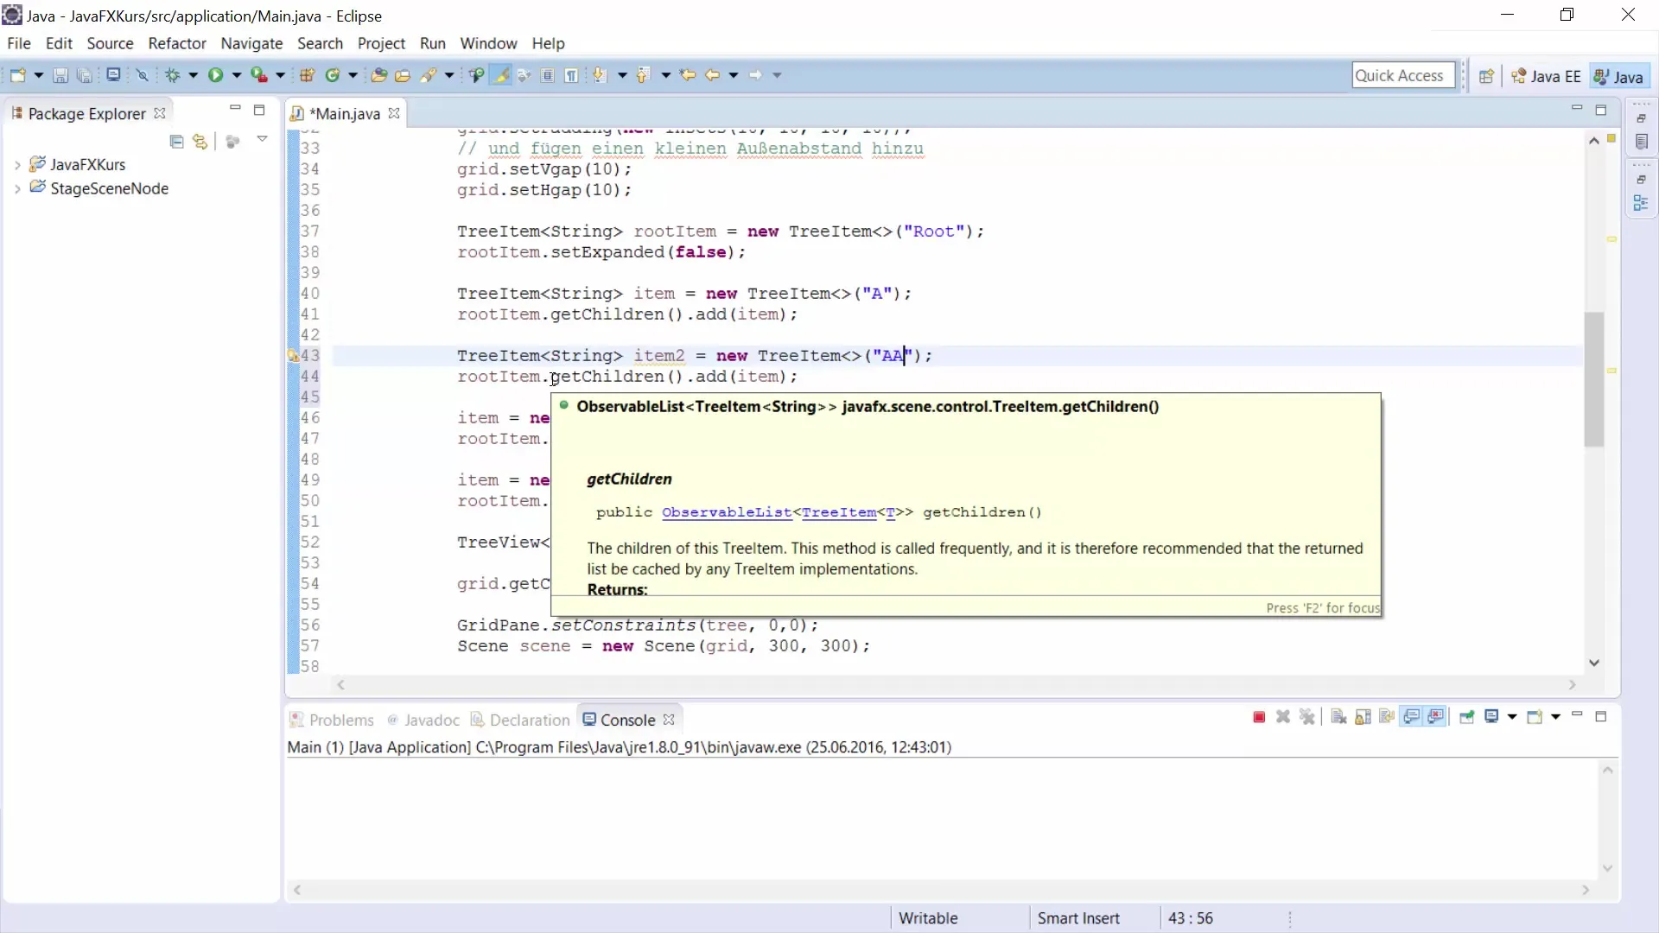Click the Quick Access search field
Viewport: 1659px width, 933px height.
(x=1403, y=76)
